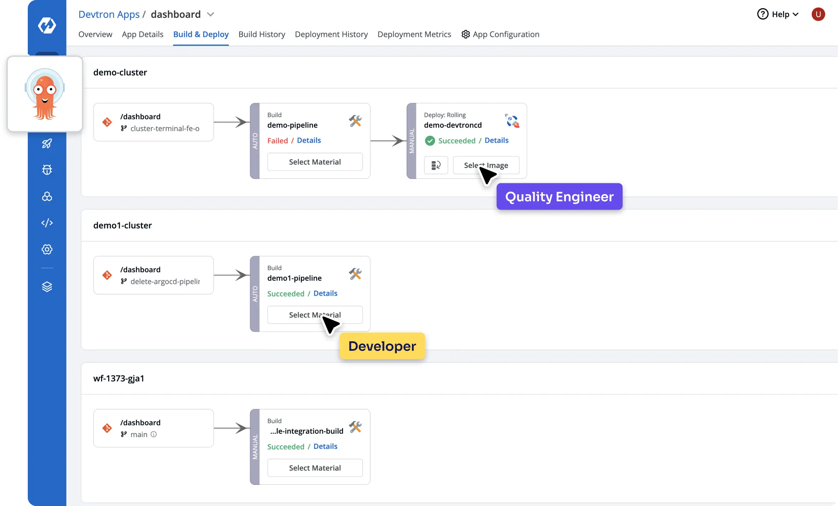Click the stacked-layers Stack Manager sidebar icon
Screen dimensions: 838x506
coord(47,286)
